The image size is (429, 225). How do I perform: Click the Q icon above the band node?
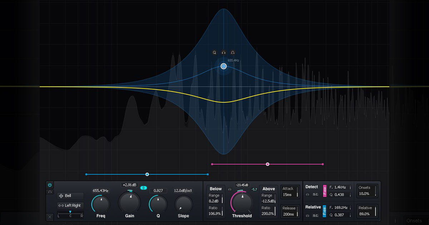pos(214,52)
